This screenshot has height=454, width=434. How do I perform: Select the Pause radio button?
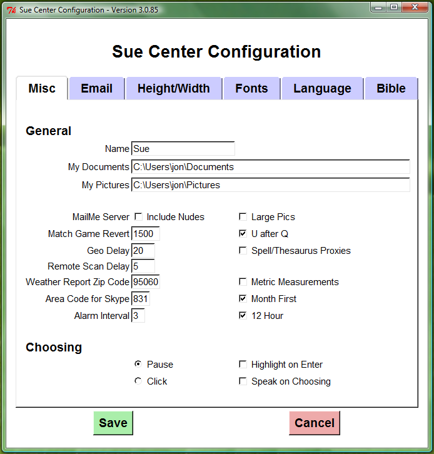138,364
